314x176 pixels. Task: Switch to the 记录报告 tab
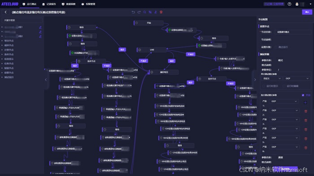pos(49,4)
